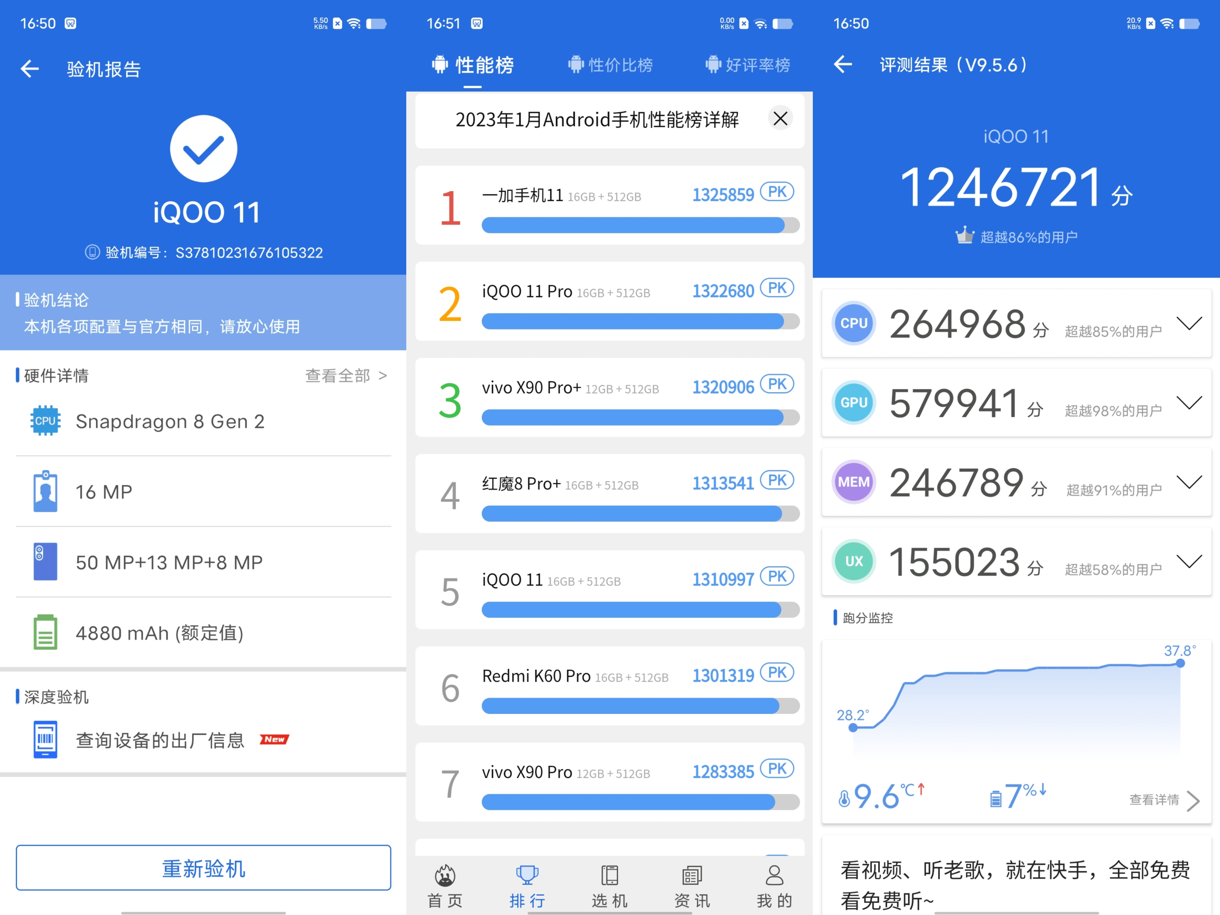
Task: Tap the barcode phone icon for factory info
Action: tap(45, 739)
